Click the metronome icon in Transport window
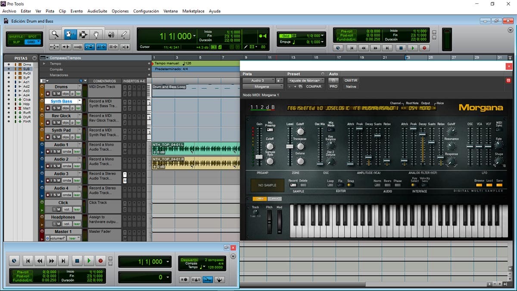Viewport: 517px width, 291px height. pyautogui.click(x=196, y=279)
